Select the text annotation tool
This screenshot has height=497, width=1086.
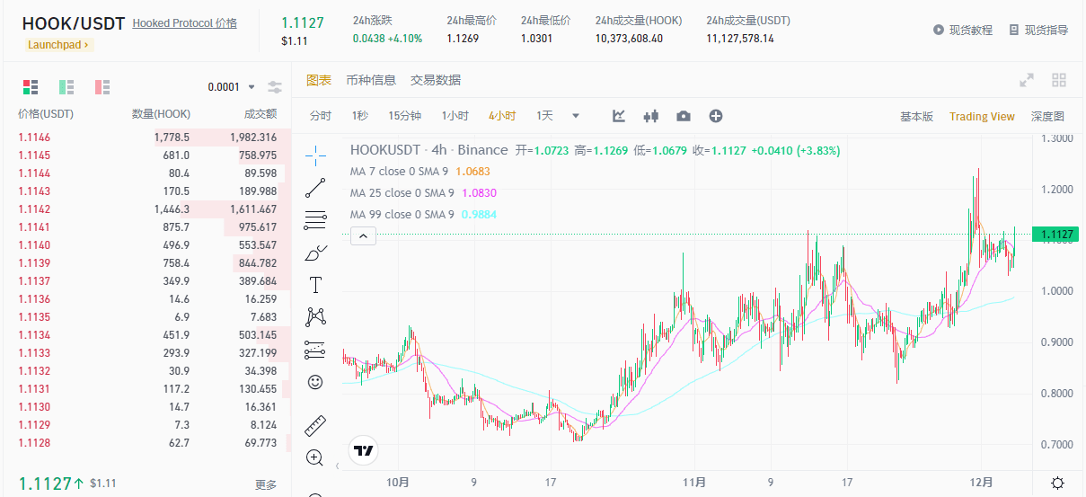pyautogui.click(x=315, y=285)
